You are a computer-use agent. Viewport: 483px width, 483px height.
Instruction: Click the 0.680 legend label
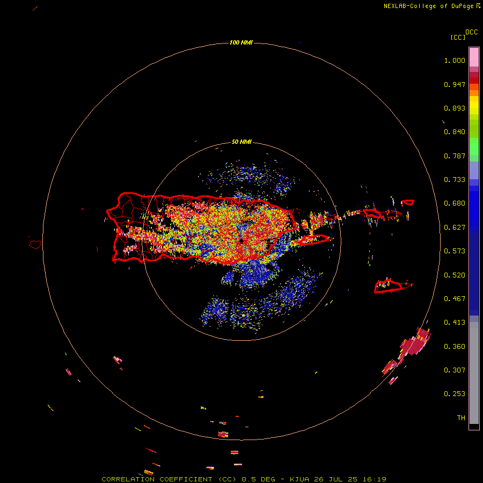[x=455, y=203]
